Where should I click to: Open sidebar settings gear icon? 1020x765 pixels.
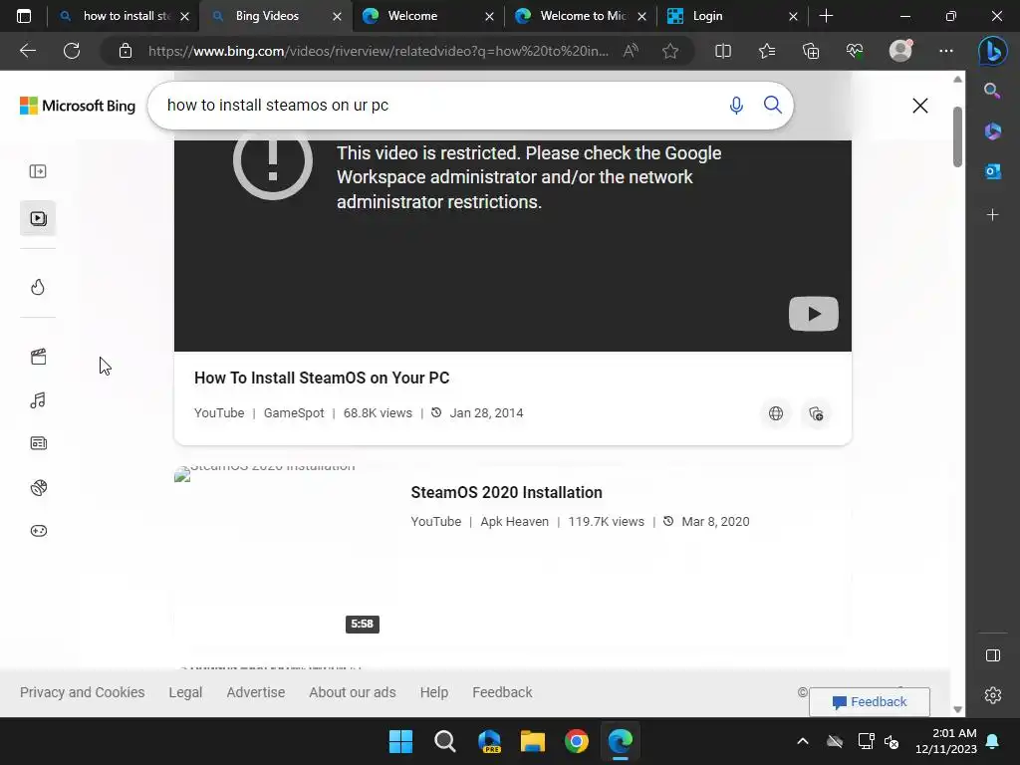click(993, 695)
